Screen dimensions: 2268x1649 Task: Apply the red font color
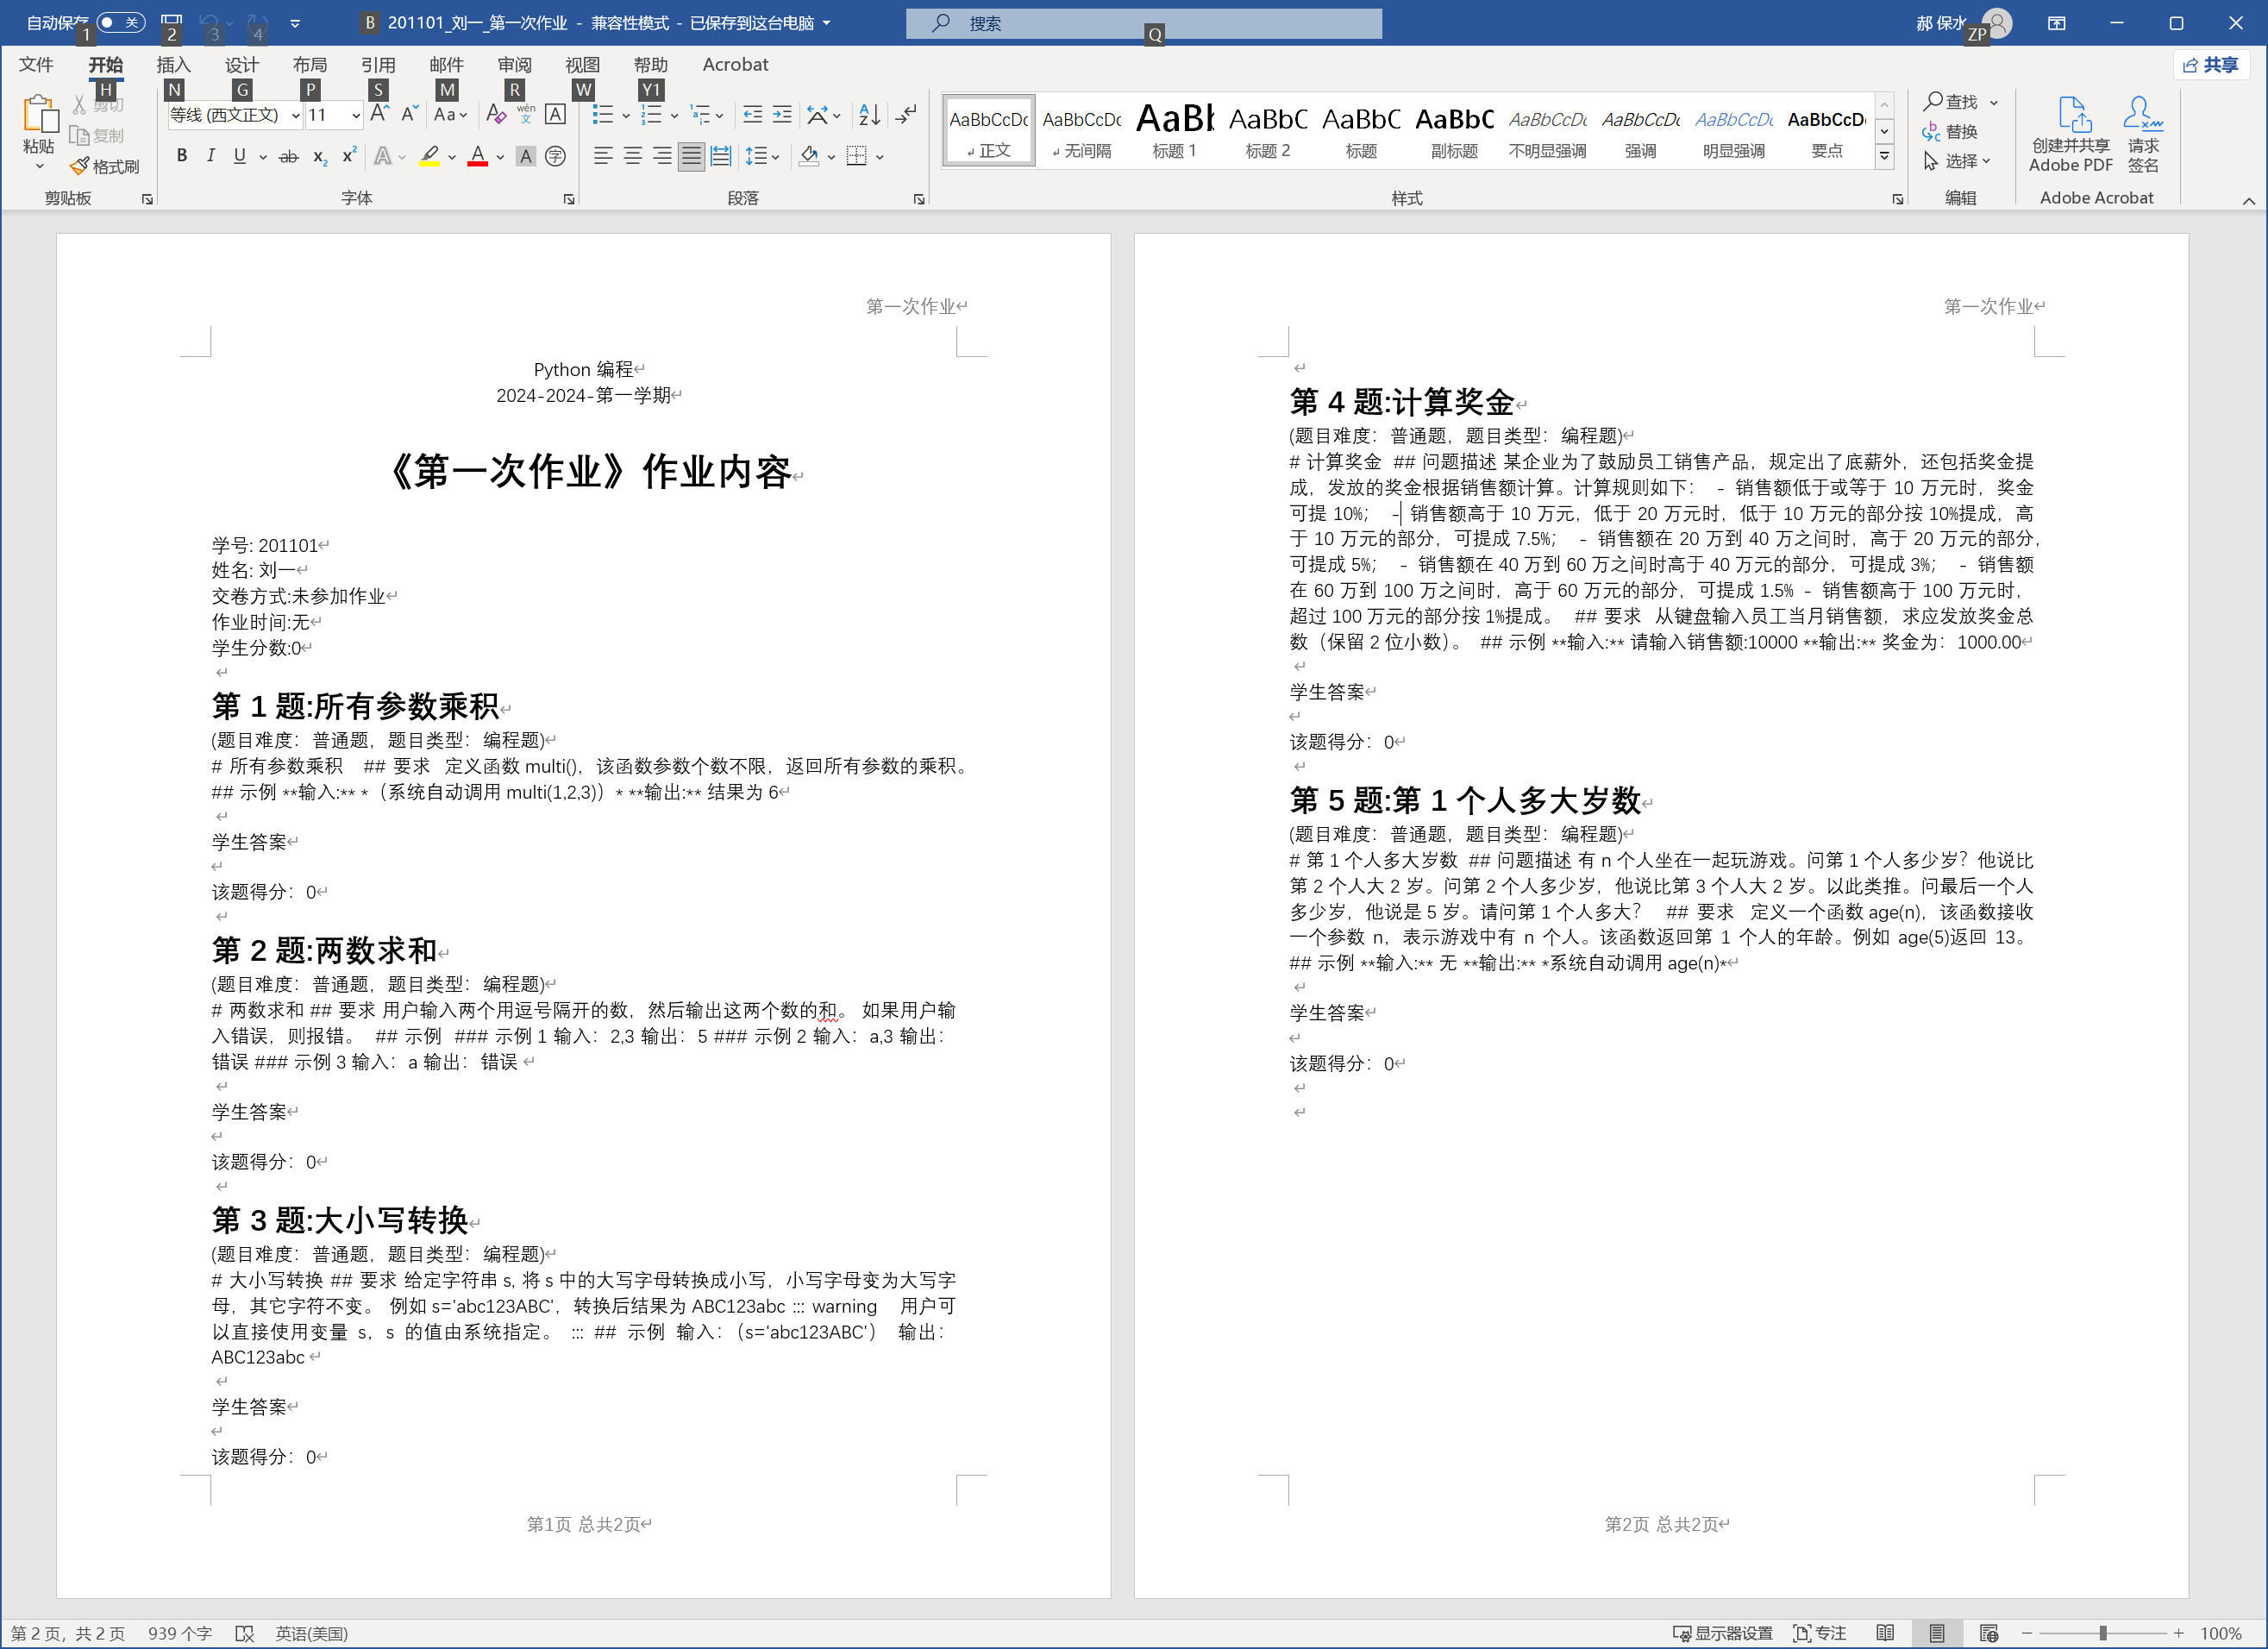478,156
